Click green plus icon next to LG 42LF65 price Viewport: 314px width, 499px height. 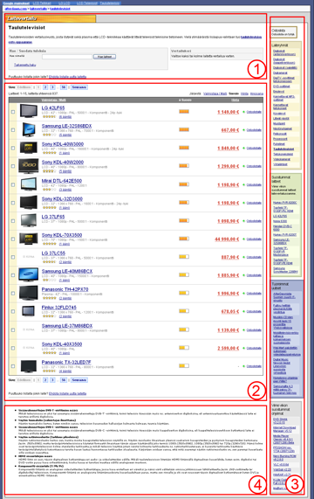[244, 112]
